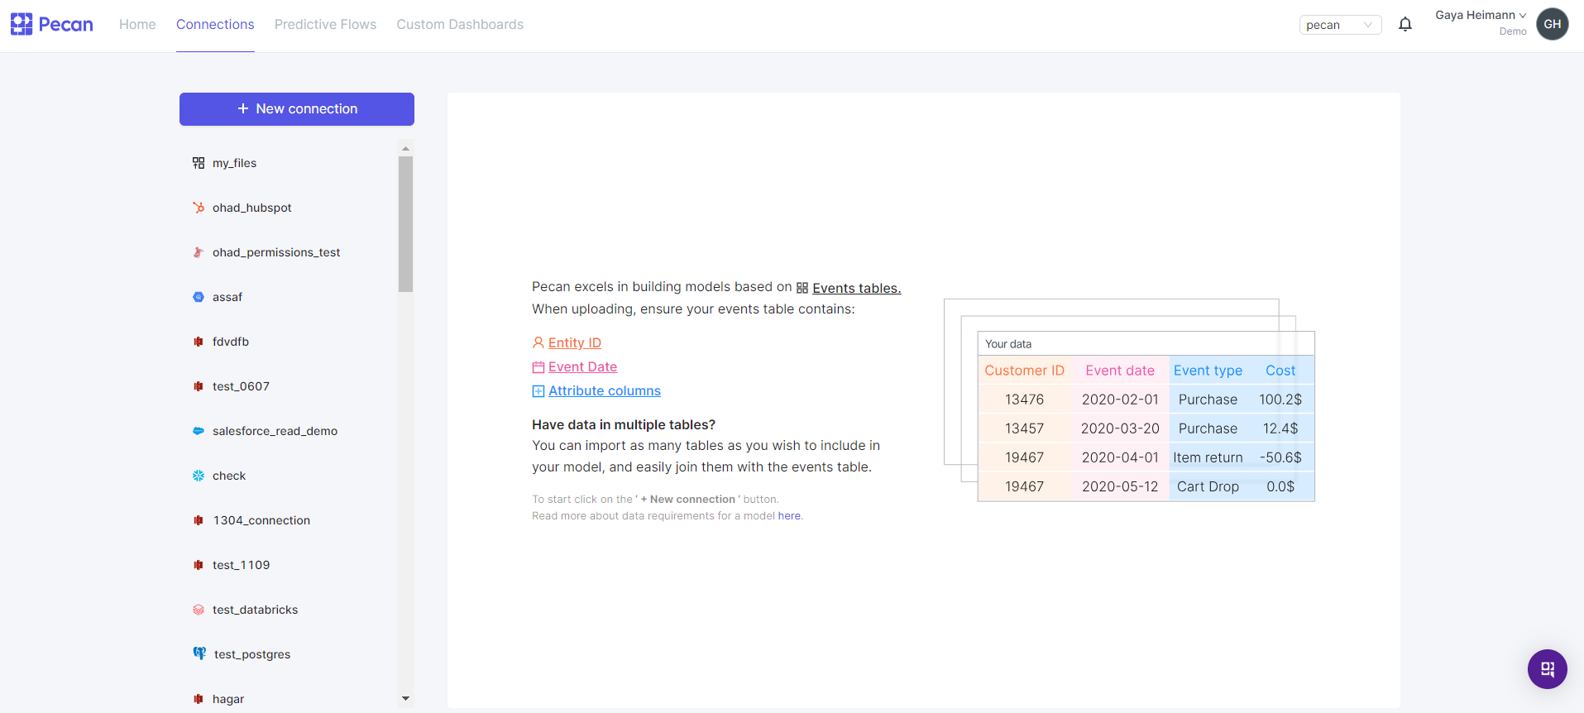Click the test_1109 connection icon
The image size is (1584, 713).
pyautogui.click(x=199, y=565)
